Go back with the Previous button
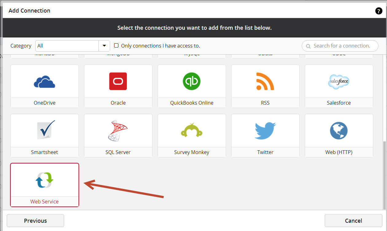Viewport: 387px width, 231px height. point(36,221)
